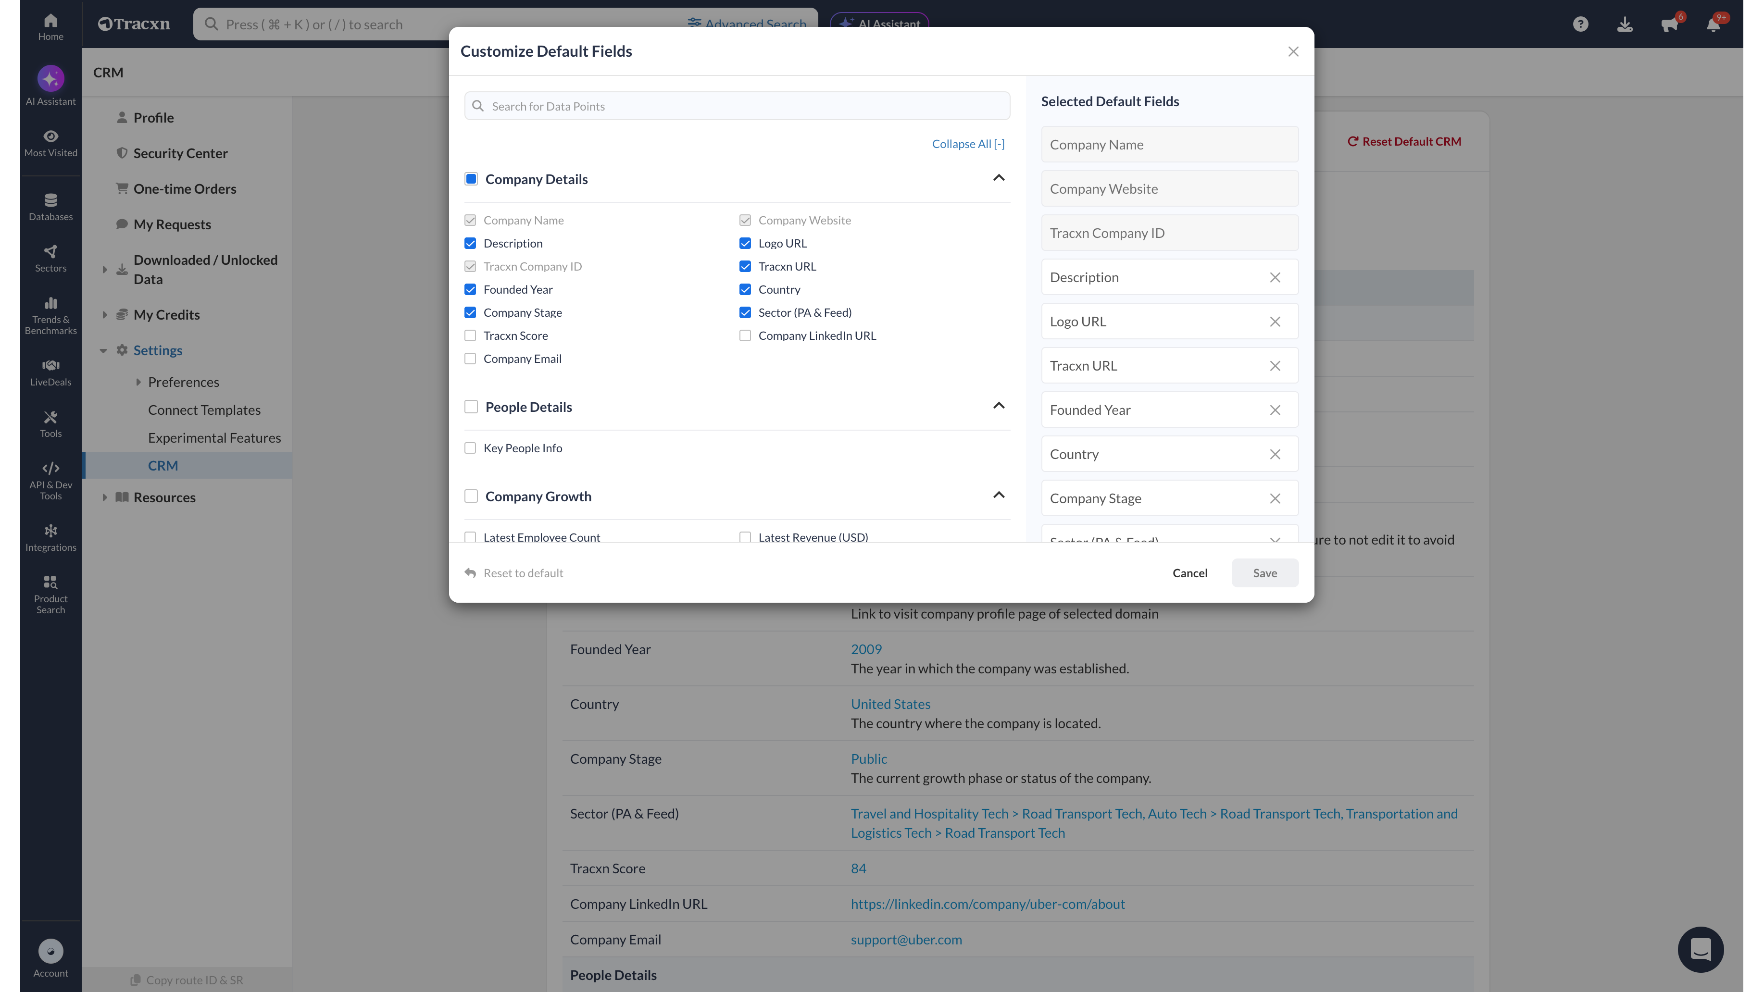This screenshot has height=992, width=1764.
Task: Open Sectors in the sidebar
Action: coord(50,258)
